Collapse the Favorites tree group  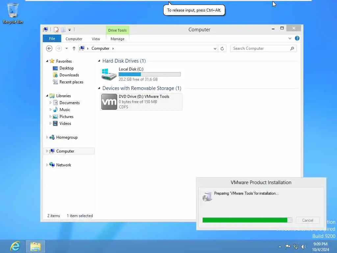click(47, 61)
